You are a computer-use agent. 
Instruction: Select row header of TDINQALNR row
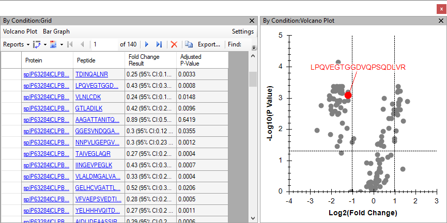tap(11, 74)
